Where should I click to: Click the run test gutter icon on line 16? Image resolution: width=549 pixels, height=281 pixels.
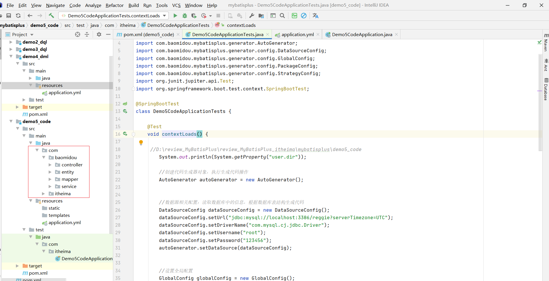point(125,134)
